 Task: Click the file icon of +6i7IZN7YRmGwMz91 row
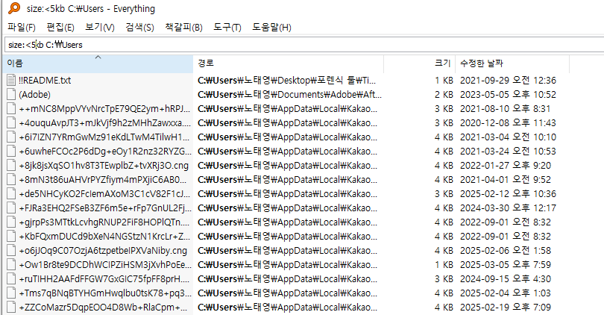tap(11, 137)
